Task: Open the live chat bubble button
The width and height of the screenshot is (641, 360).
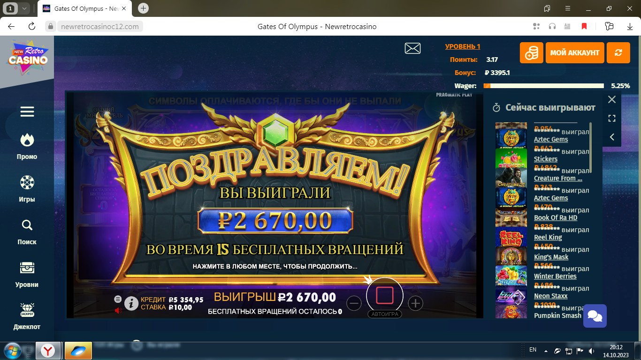Action: pos(595,316)
